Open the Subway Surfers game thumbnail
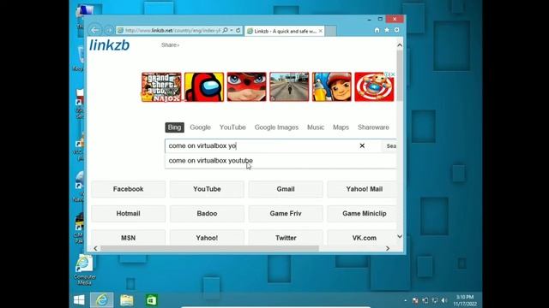The width and height of the screenshot is (549, 308). click(332, 87)
